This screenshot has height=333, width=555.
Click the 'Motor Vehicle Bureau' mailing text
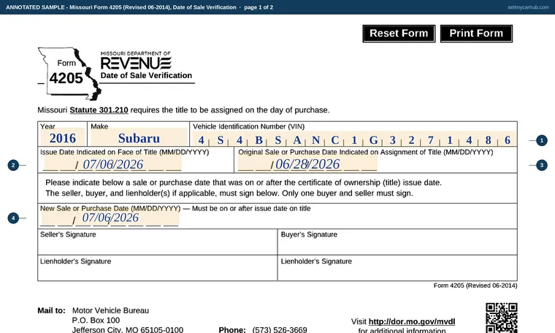pyautogui.click(x=110, y=310)
